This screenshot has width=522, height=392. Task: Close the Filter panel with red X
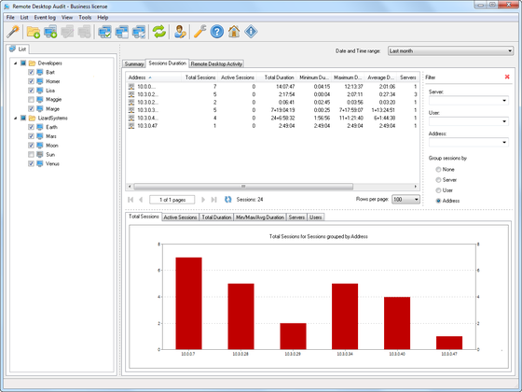pos(507,77)
